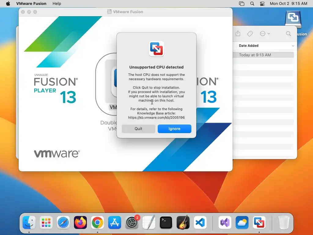Image resolution: width=313 pixels, height=235 pixels.
Task: Click the Share icon in the Finder window
Action: pyautogui.click(x=238, y=34)
